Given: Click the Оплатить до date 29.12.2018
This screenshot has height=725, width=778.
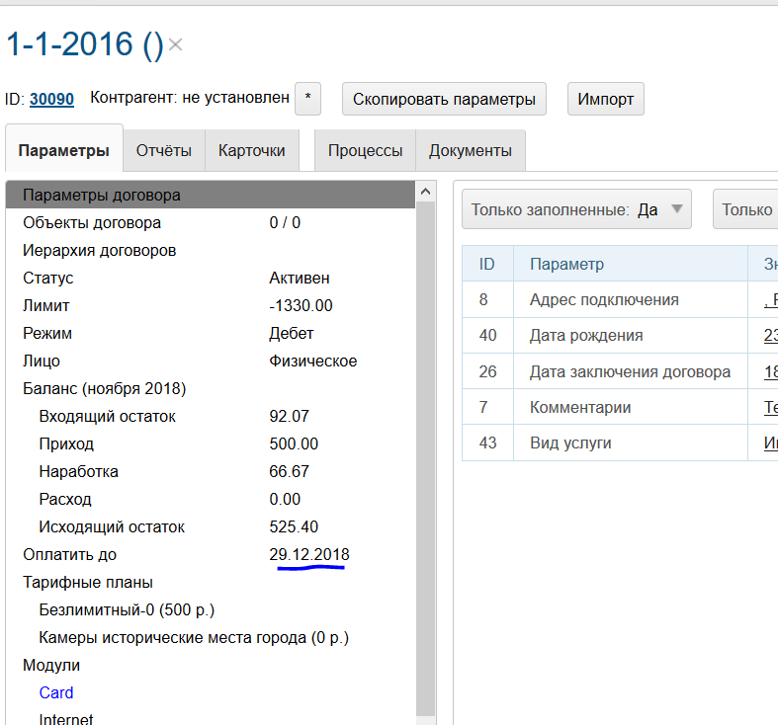Looking at the screenshot, I should [x=308, y=554].
